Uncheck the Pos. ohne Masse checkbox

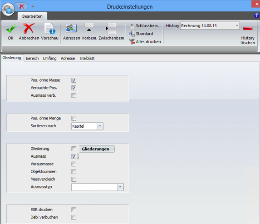tap(74, 80)
